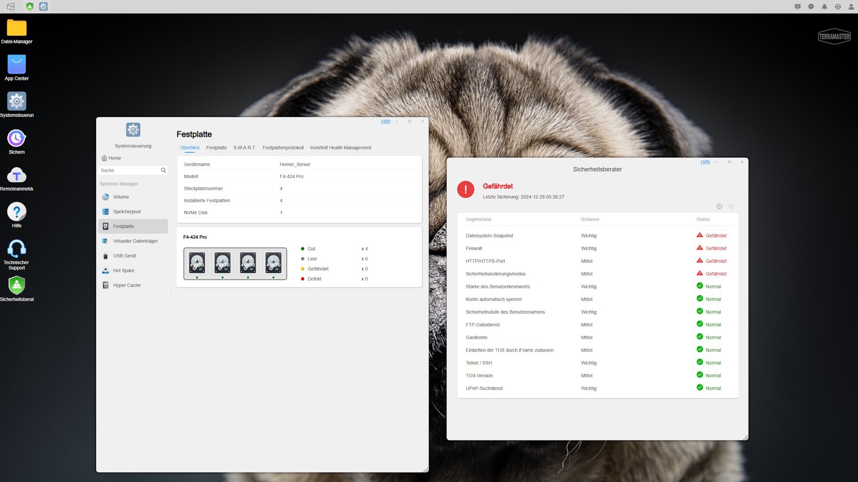Start security scan with the play icon

719,206
